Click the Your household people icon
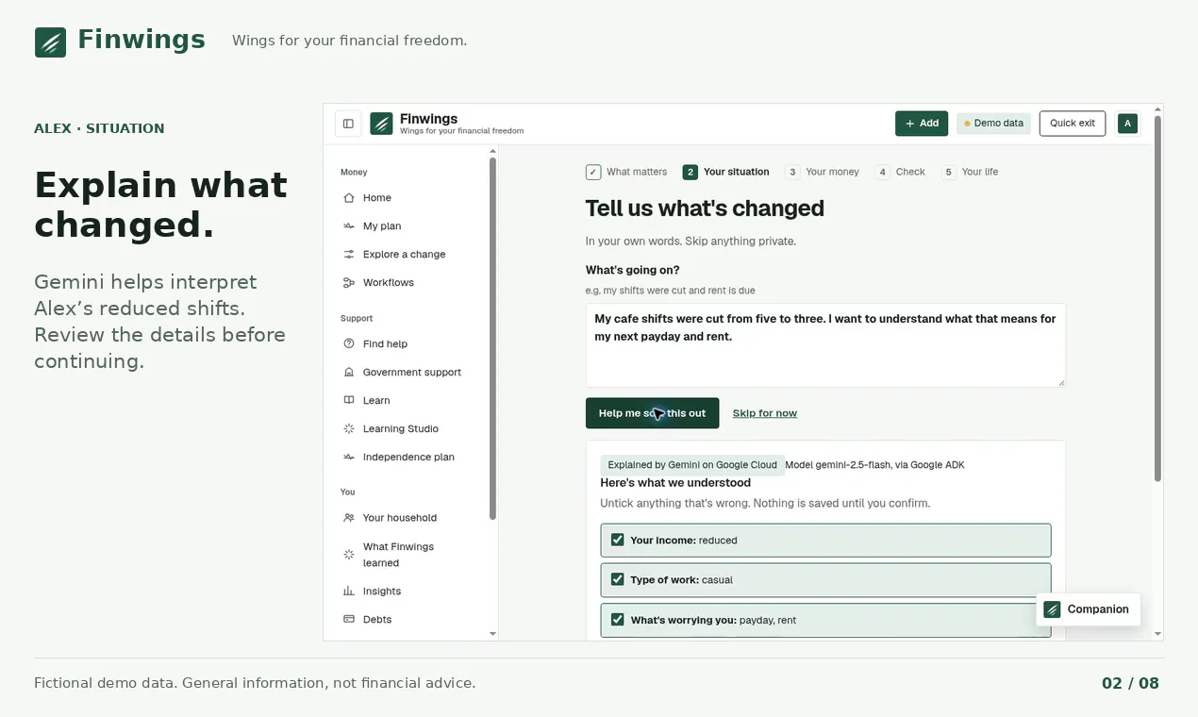 [x=349, y=518]
